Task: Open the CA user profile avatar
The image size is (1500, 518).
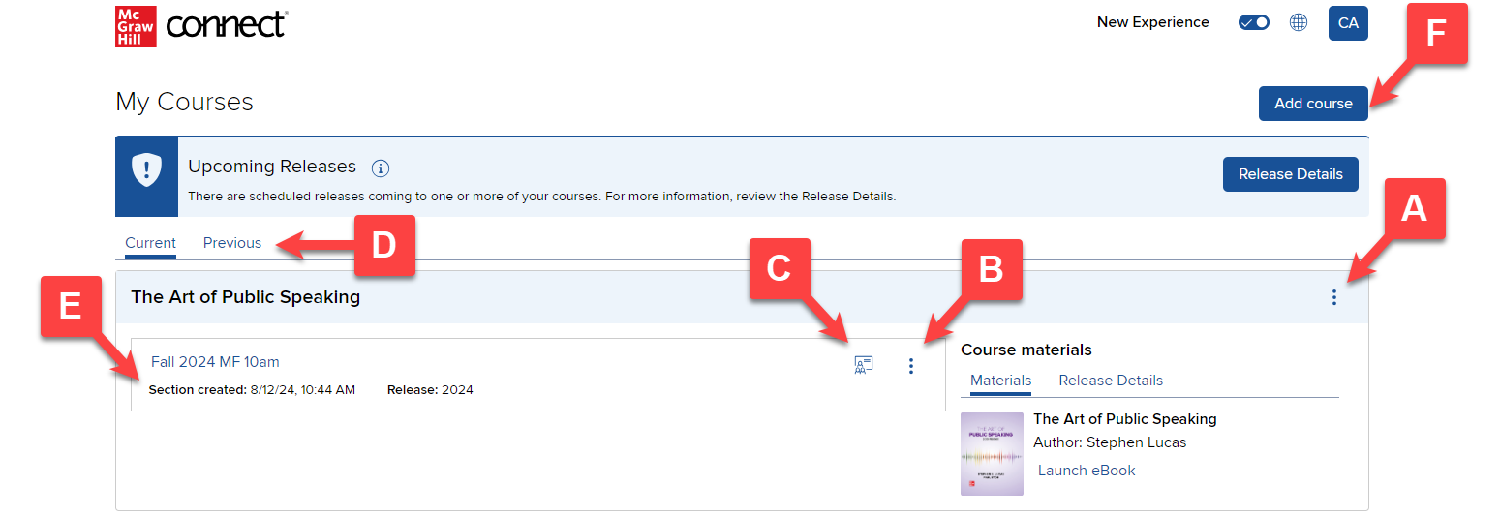Action: (1348, 23)
